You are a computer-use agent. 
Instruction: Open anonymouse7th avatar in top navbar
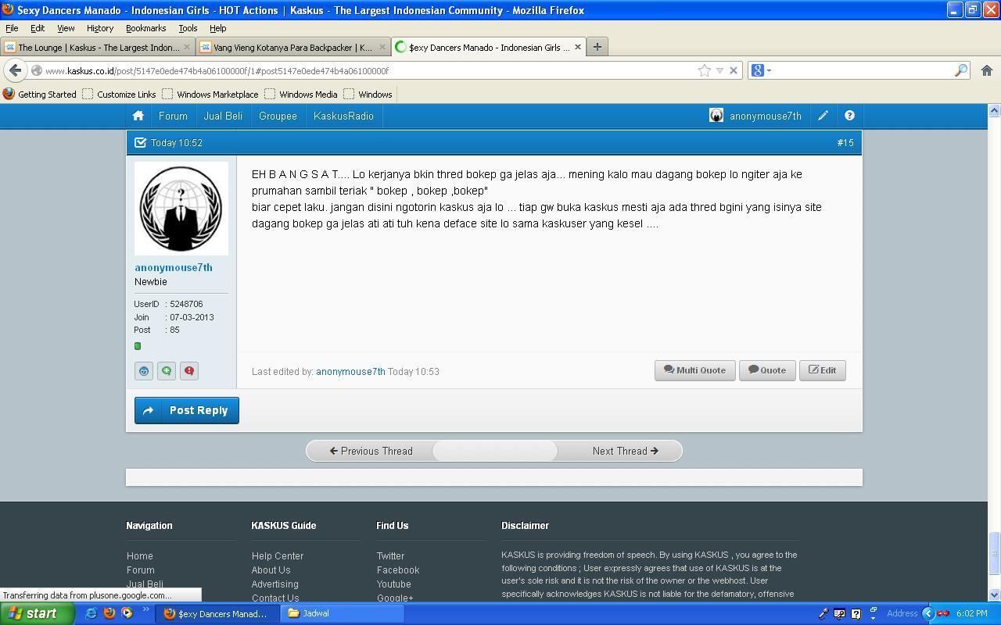(x=716, y=116)
